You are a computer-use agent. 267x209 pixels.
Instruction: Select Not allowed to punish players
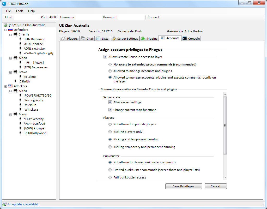(110, 124)
